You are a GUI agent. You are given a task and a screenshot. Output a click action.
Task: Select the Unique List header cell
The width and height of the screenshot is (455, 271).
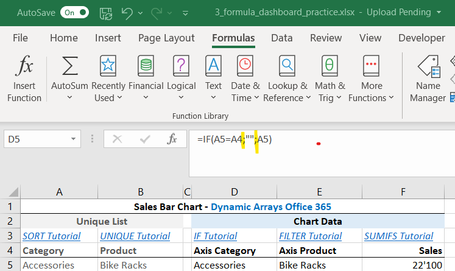pos(102,222)
